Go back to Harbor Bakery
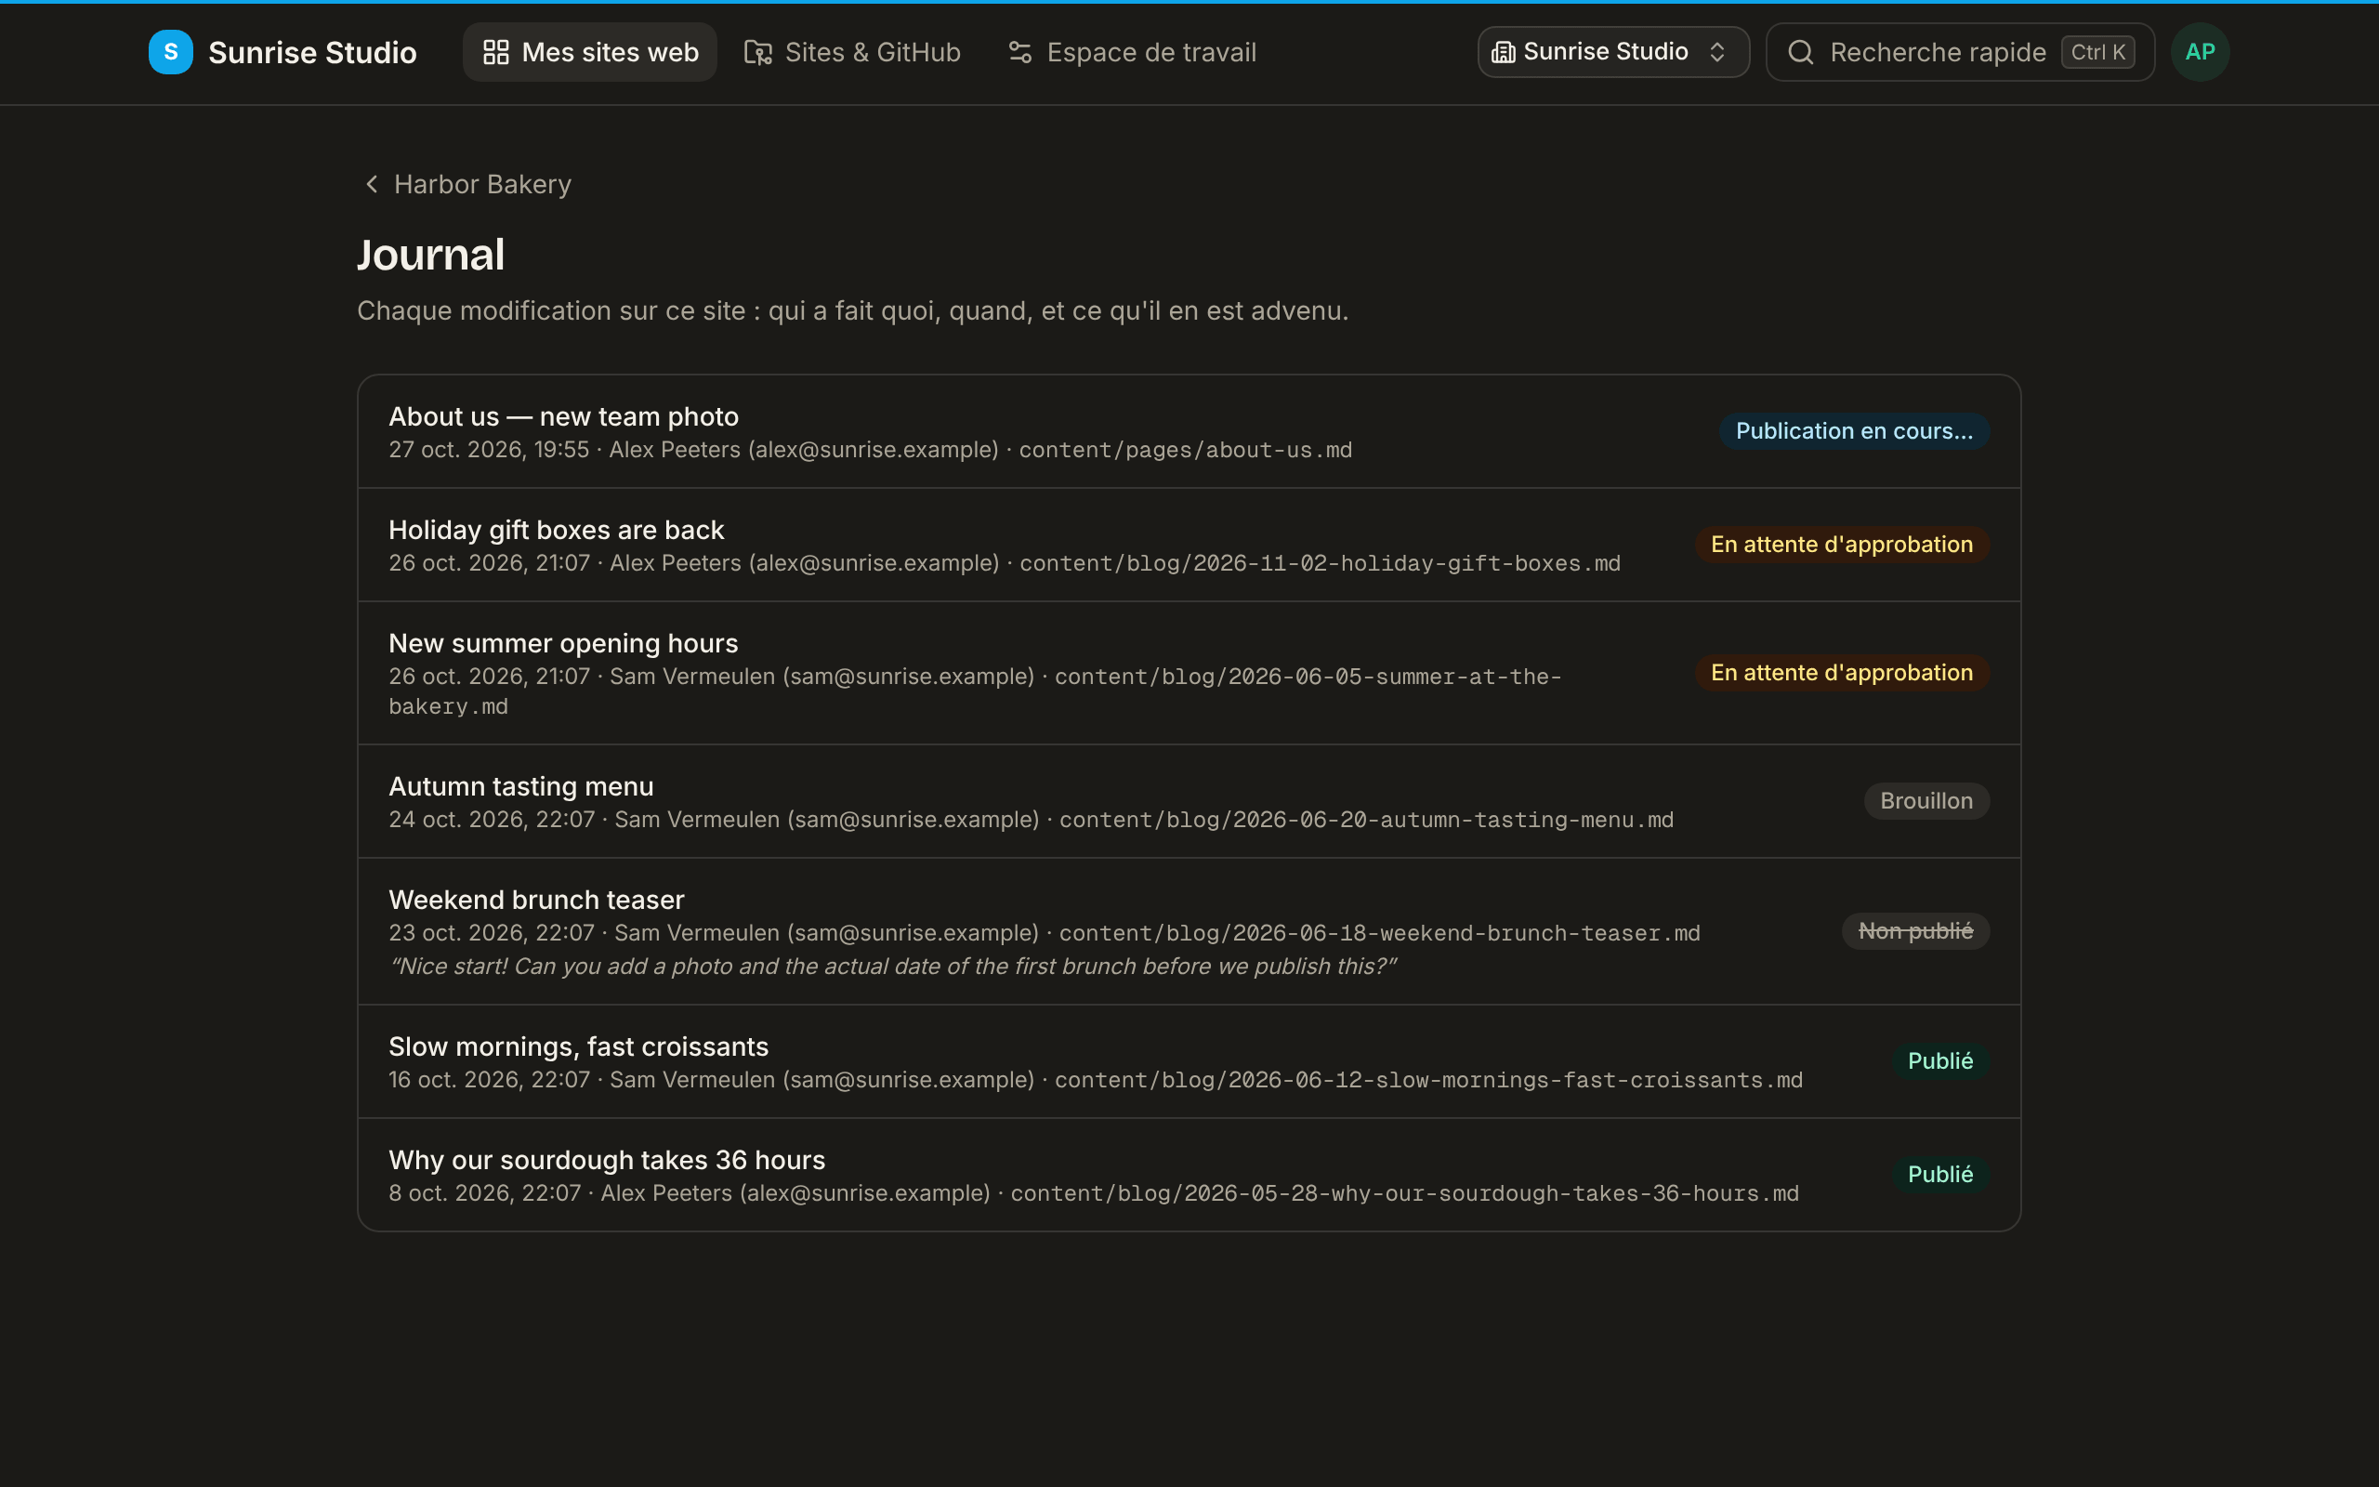 click(x=468, y=184)
